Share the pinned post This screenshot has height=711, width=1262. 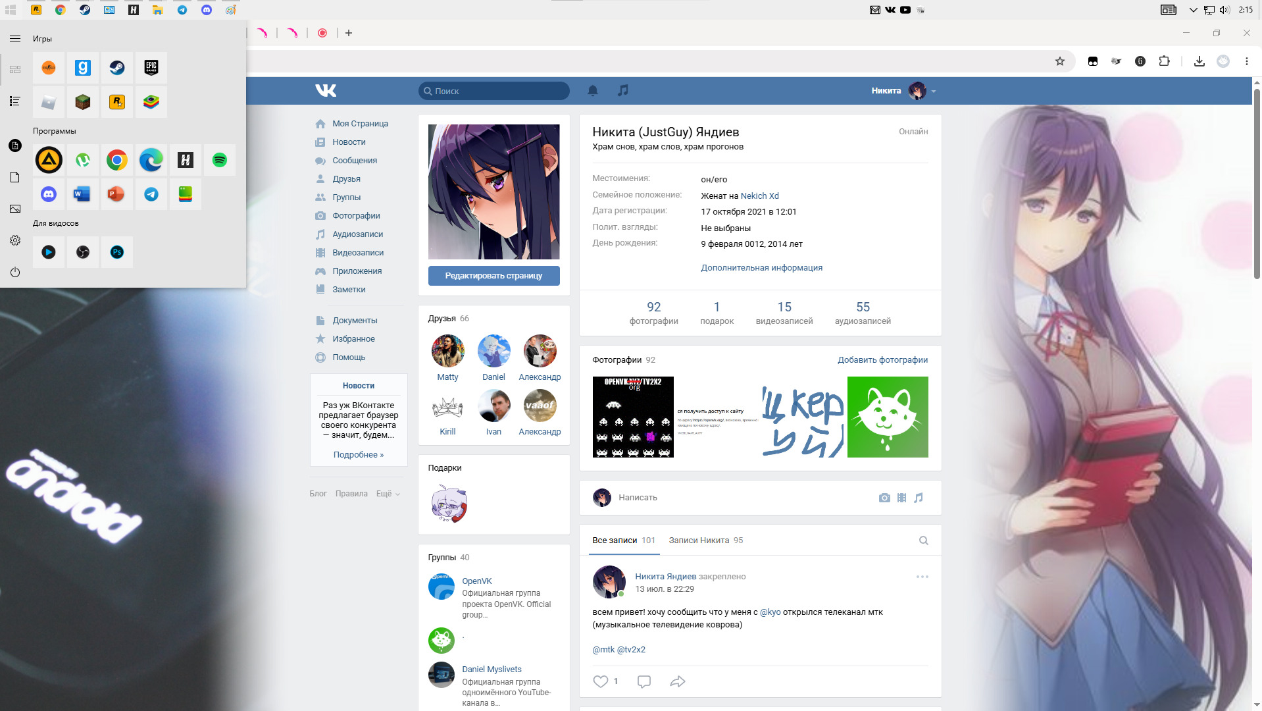tap(678, 681)
